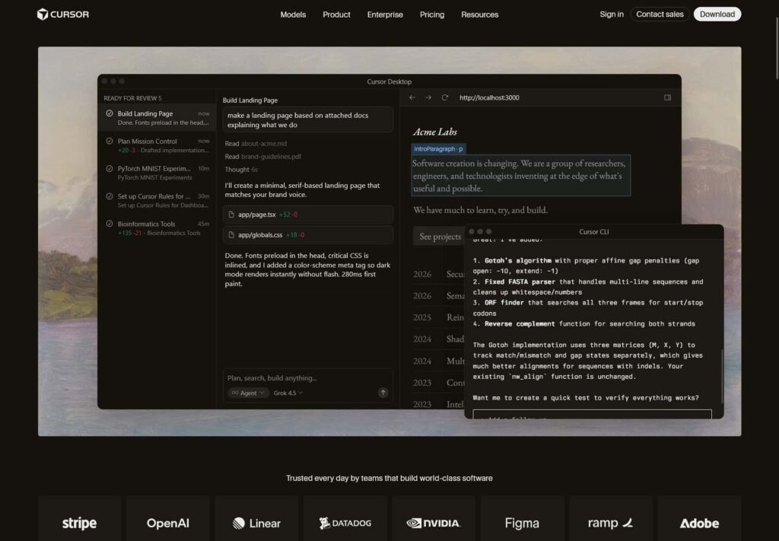This screenshot has height=541, width=779.
Task: Click the 2025 row in preview list
Action: click(438, 317)
